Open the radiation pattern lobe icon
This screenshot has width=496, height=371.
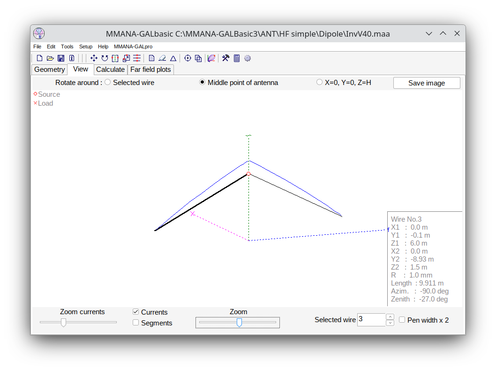point(211,58)
